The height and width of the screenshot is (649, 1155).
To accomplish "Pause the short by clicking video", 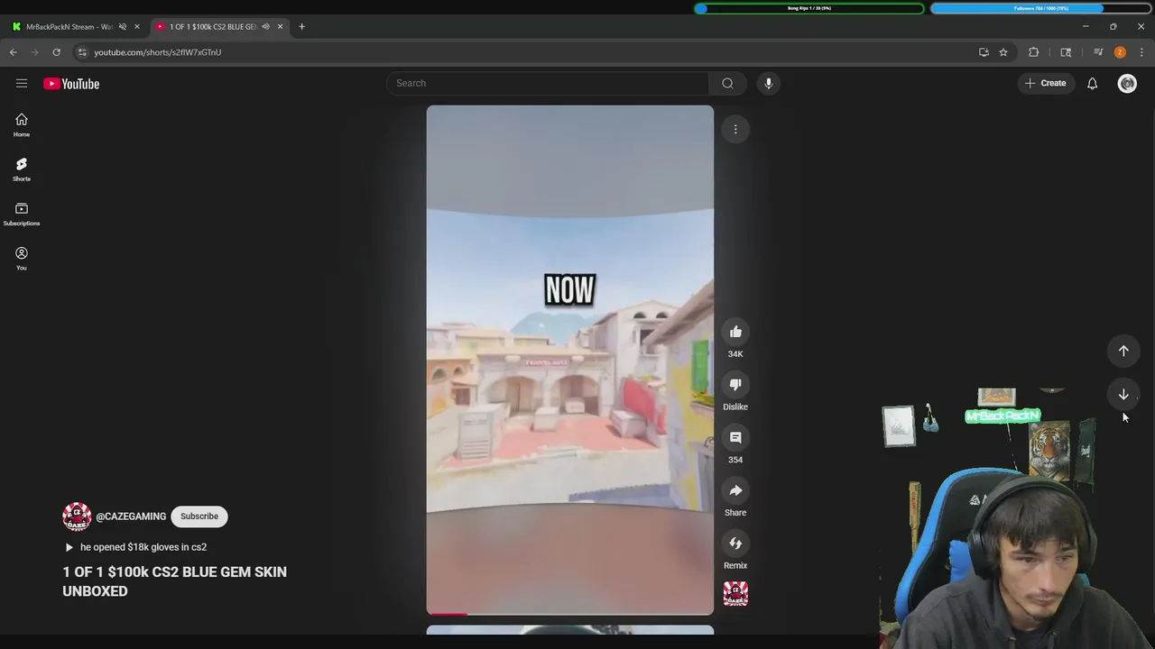I will 570,360.
